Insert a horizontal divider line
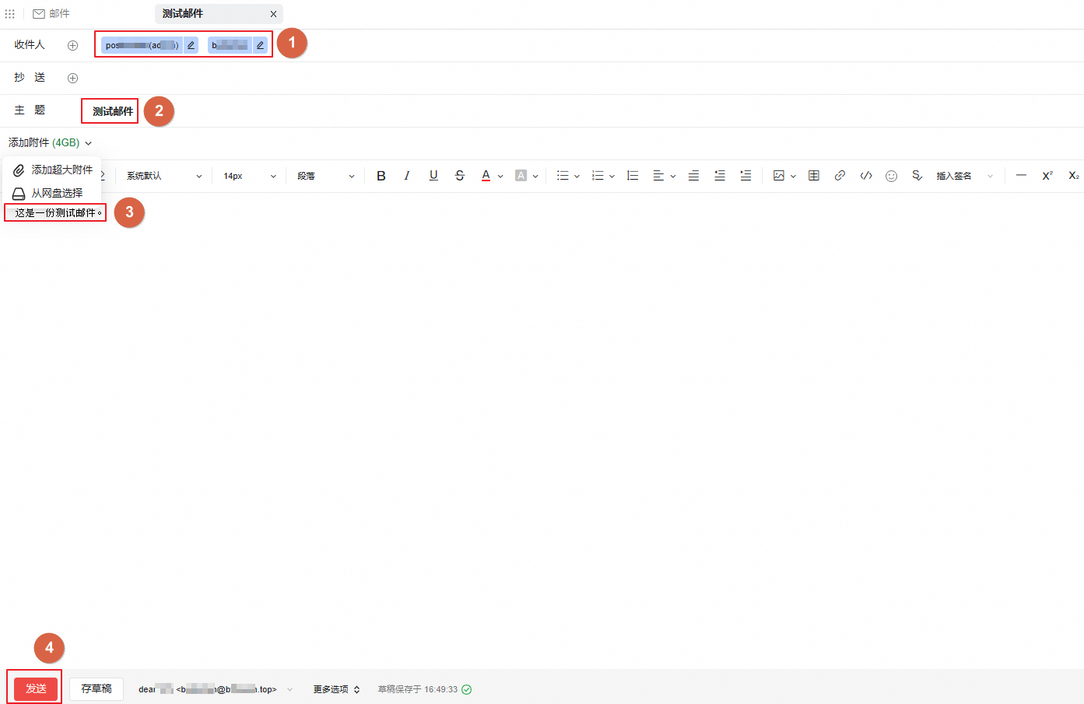 click(1021, 176)
